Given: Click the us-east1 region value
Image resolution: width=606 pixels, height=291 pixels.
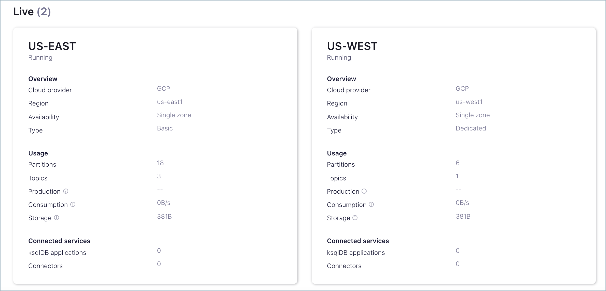Looking at the screenshot, I should coord(170,102).
